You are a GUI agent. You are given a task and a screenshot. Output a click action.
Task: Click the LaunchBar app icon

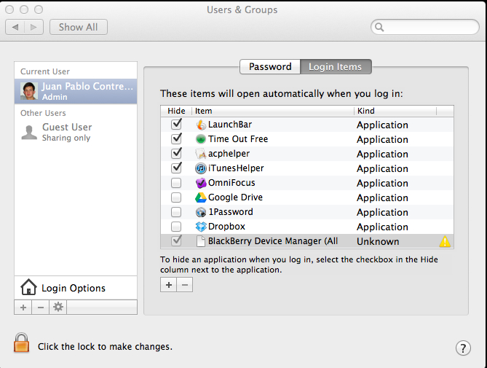pyautogui.click(x=201, y=125)
